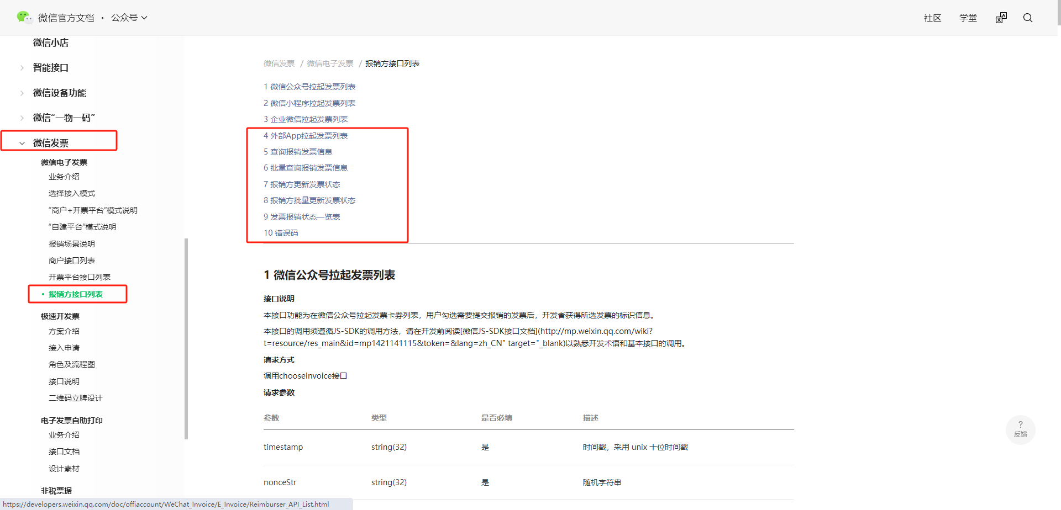Open 报销场景说明 page
The width and height of the screenshot is (1061, 510).
tap(72, 244)
